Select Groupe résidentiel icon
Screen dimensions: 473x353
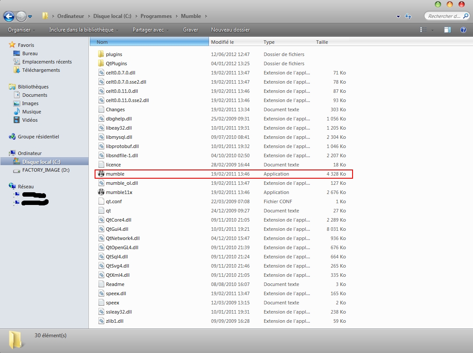click(x=12, y=136)
